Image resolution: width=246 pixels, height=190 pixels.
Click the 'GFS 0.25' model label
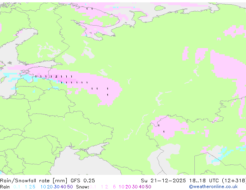(x=83, y=181)
